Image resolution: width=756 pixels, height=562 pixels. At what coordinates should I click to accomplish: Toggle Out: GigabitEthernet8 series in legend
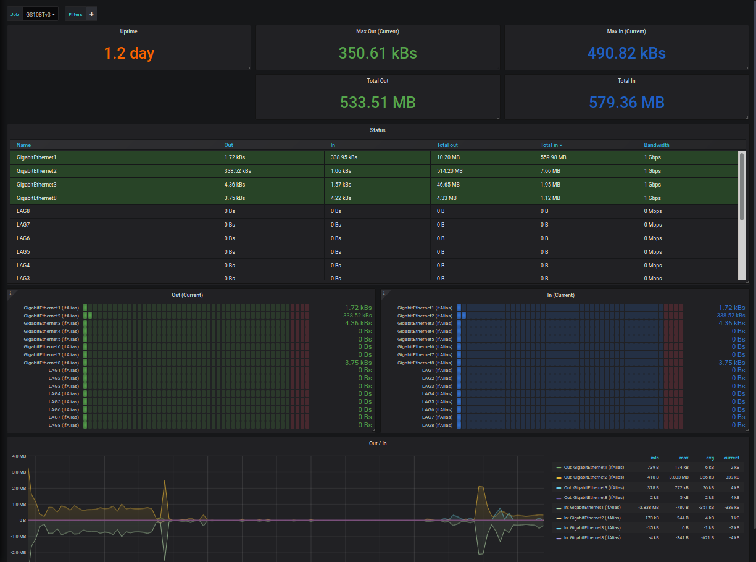(594, 497)
